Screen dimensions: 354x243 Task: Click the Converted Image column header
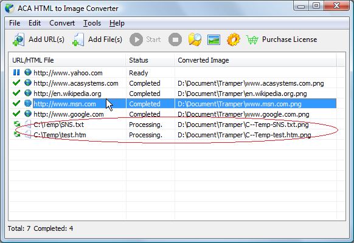[255, 60]
